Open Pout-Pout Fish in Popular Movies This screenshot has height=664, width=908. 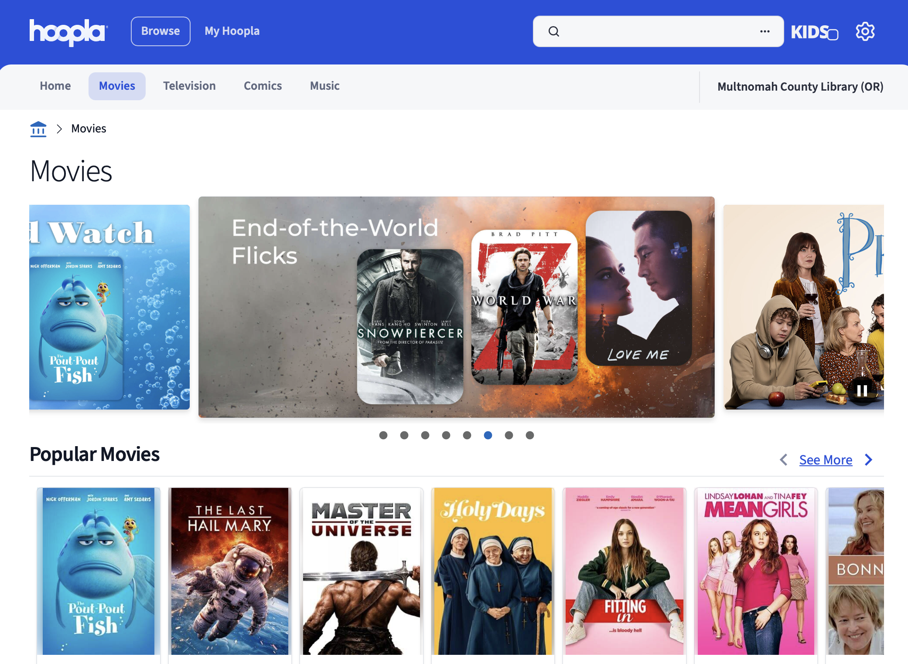(x=99, y=571)
